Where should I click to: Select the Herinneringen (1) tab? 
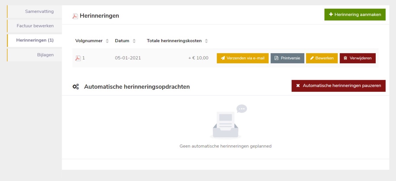[35, 40]
